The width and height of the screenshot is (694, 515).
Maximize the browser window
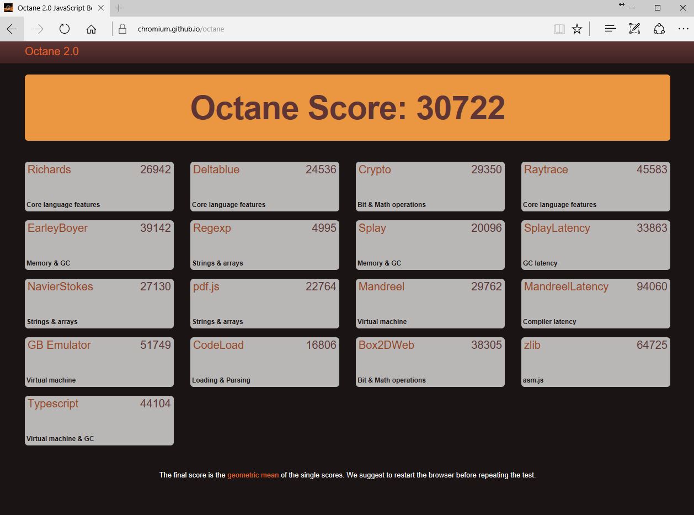click(x=658, y=8)
